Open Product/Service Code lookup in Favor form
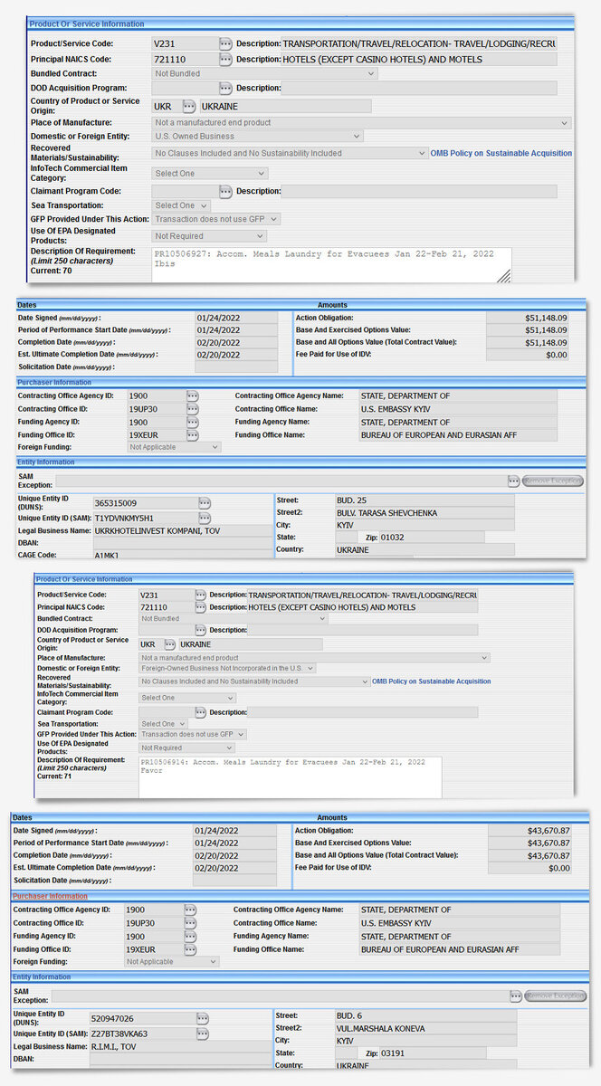This screenshot has width=601, height=1086. click(201, 595)
